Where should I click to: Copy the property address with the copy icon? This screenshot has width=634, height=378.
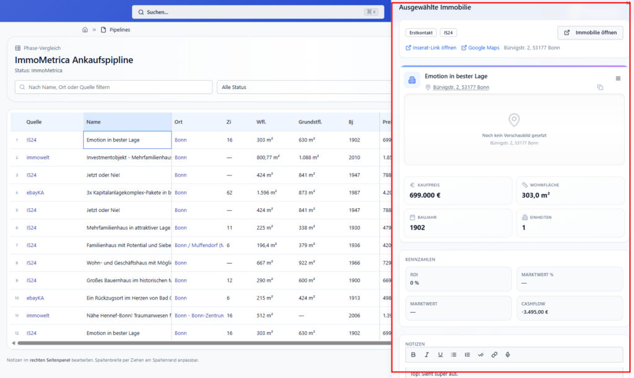tap(600, 88)
